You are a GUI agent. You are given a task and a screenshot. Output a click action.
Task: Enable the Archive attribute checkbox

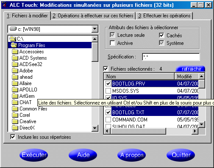click(112, 43)
